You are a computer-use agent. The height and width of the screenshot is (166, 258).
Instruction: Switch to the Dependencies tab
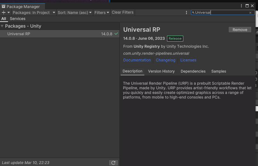click(x=193, y=71)
